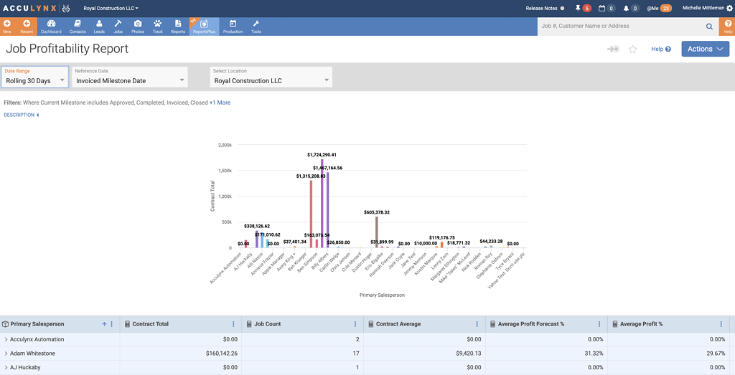Toggle the arrow switch beside the star

point(613,49)
